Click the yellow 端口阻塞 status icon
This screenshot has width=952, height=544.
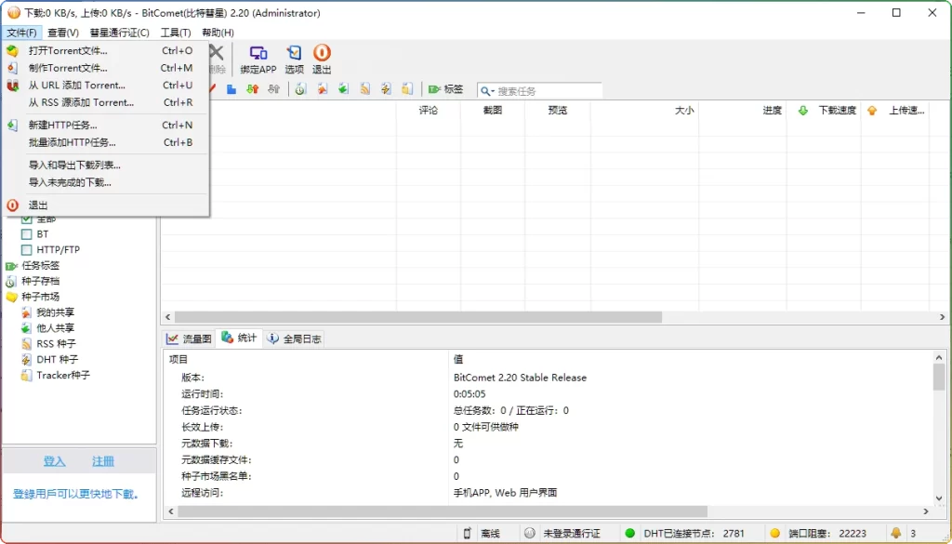coord(773,533)
